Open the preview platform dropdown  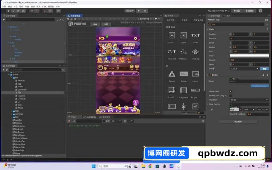coord(129,11)
